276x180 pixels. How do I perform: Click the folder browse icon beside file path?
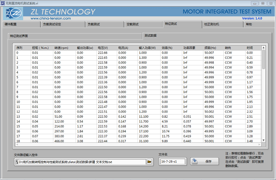[x=149, y=162]
